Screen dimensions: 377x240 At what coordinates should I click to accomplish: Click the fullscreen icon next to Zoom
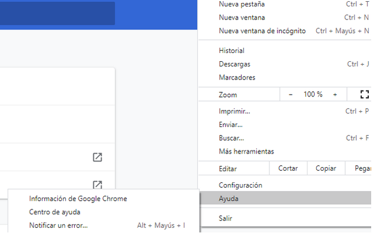pyautogui.click(x=365, y=94)
